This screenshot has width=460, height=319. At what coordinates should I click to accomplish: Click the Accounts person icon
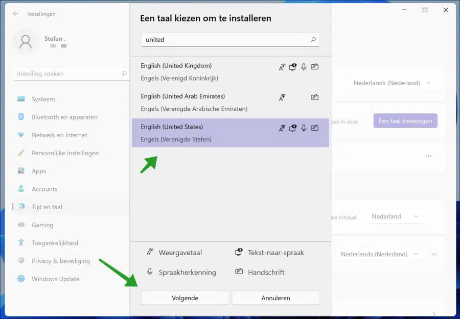click(21, 189)
